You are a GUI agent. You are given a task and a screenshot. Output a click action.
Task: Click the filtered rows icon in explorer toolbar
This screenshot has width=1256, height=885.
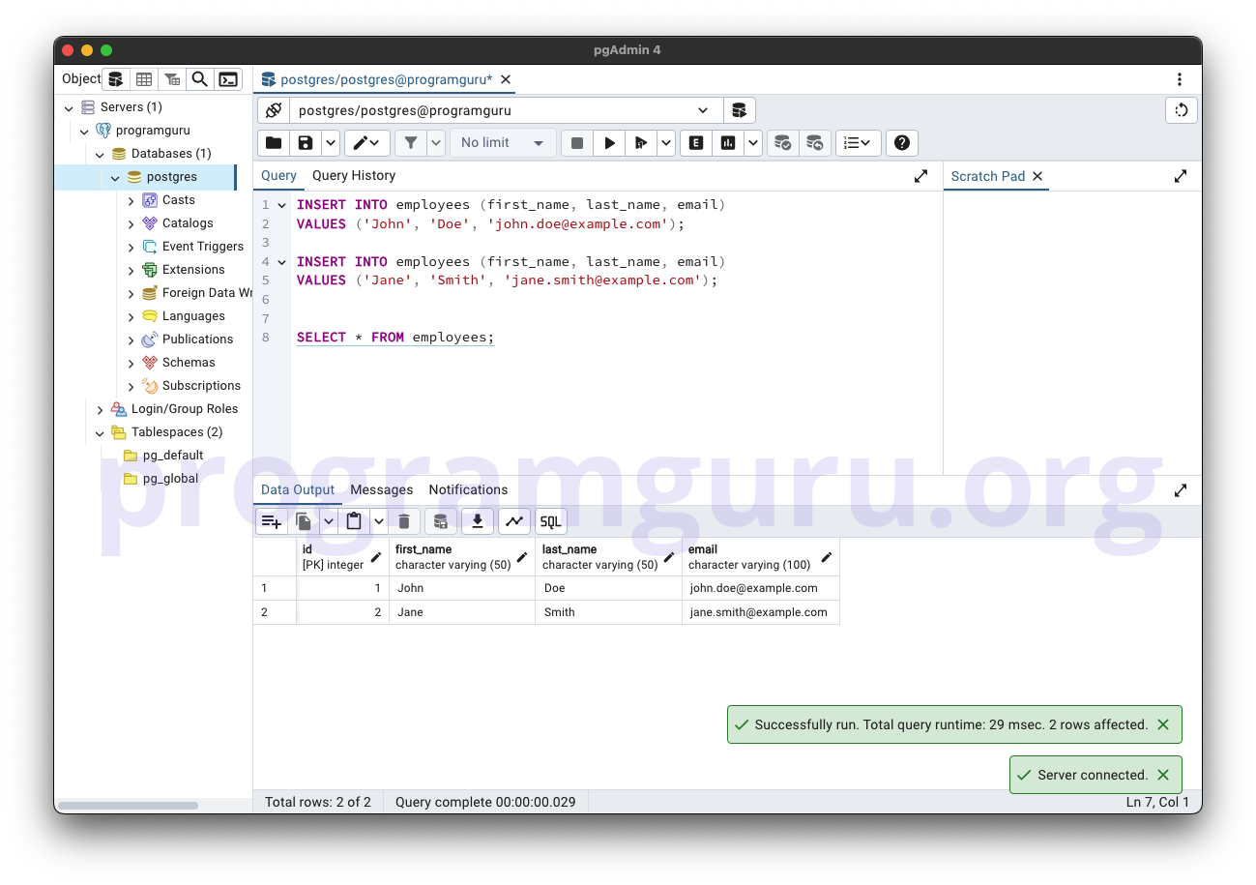172,79
